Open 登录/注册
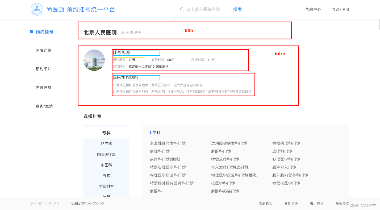380x210 pixels. pos(340,9)
